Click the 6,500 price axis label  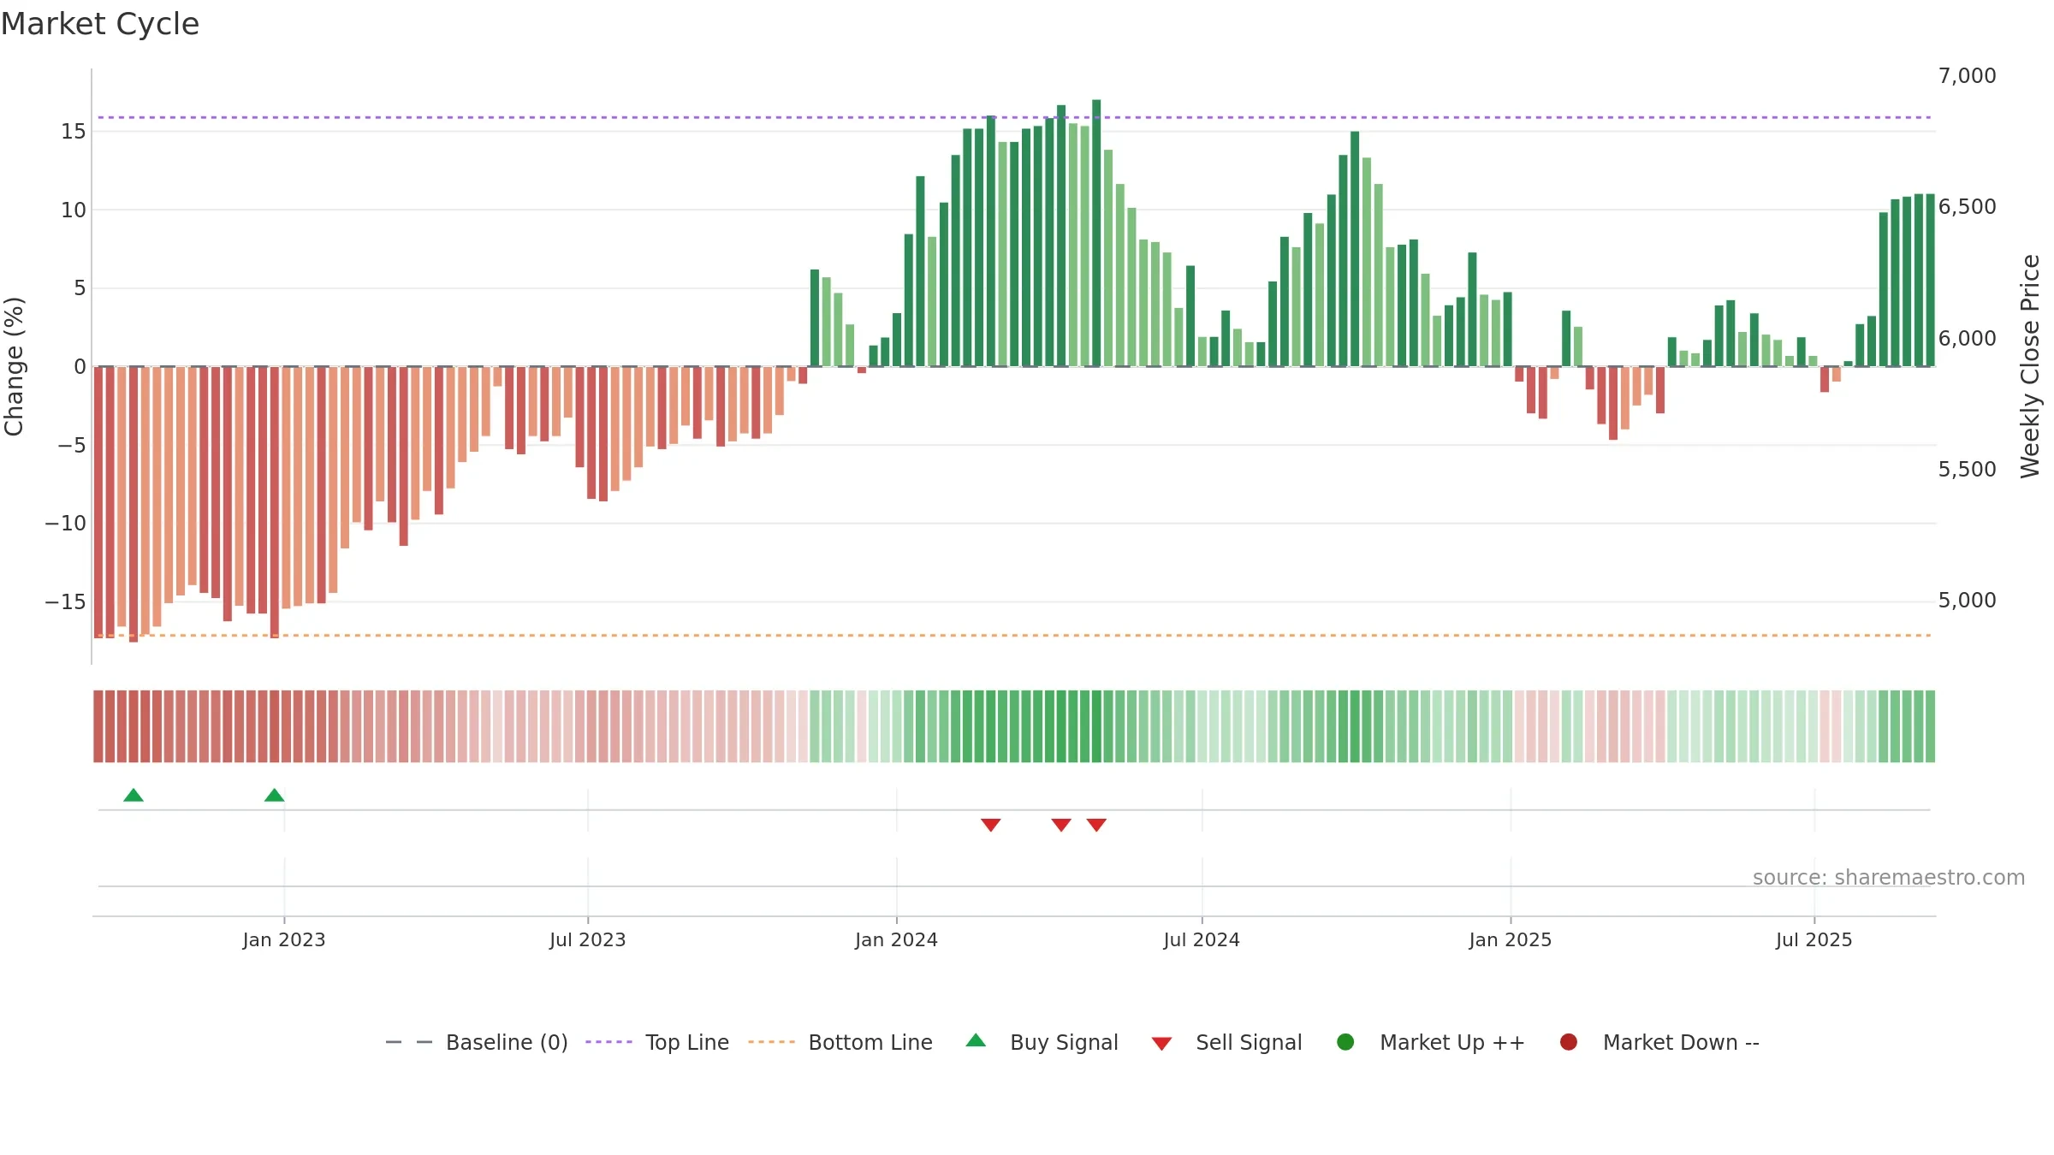pyautogui.click(x=1967, y=207)
